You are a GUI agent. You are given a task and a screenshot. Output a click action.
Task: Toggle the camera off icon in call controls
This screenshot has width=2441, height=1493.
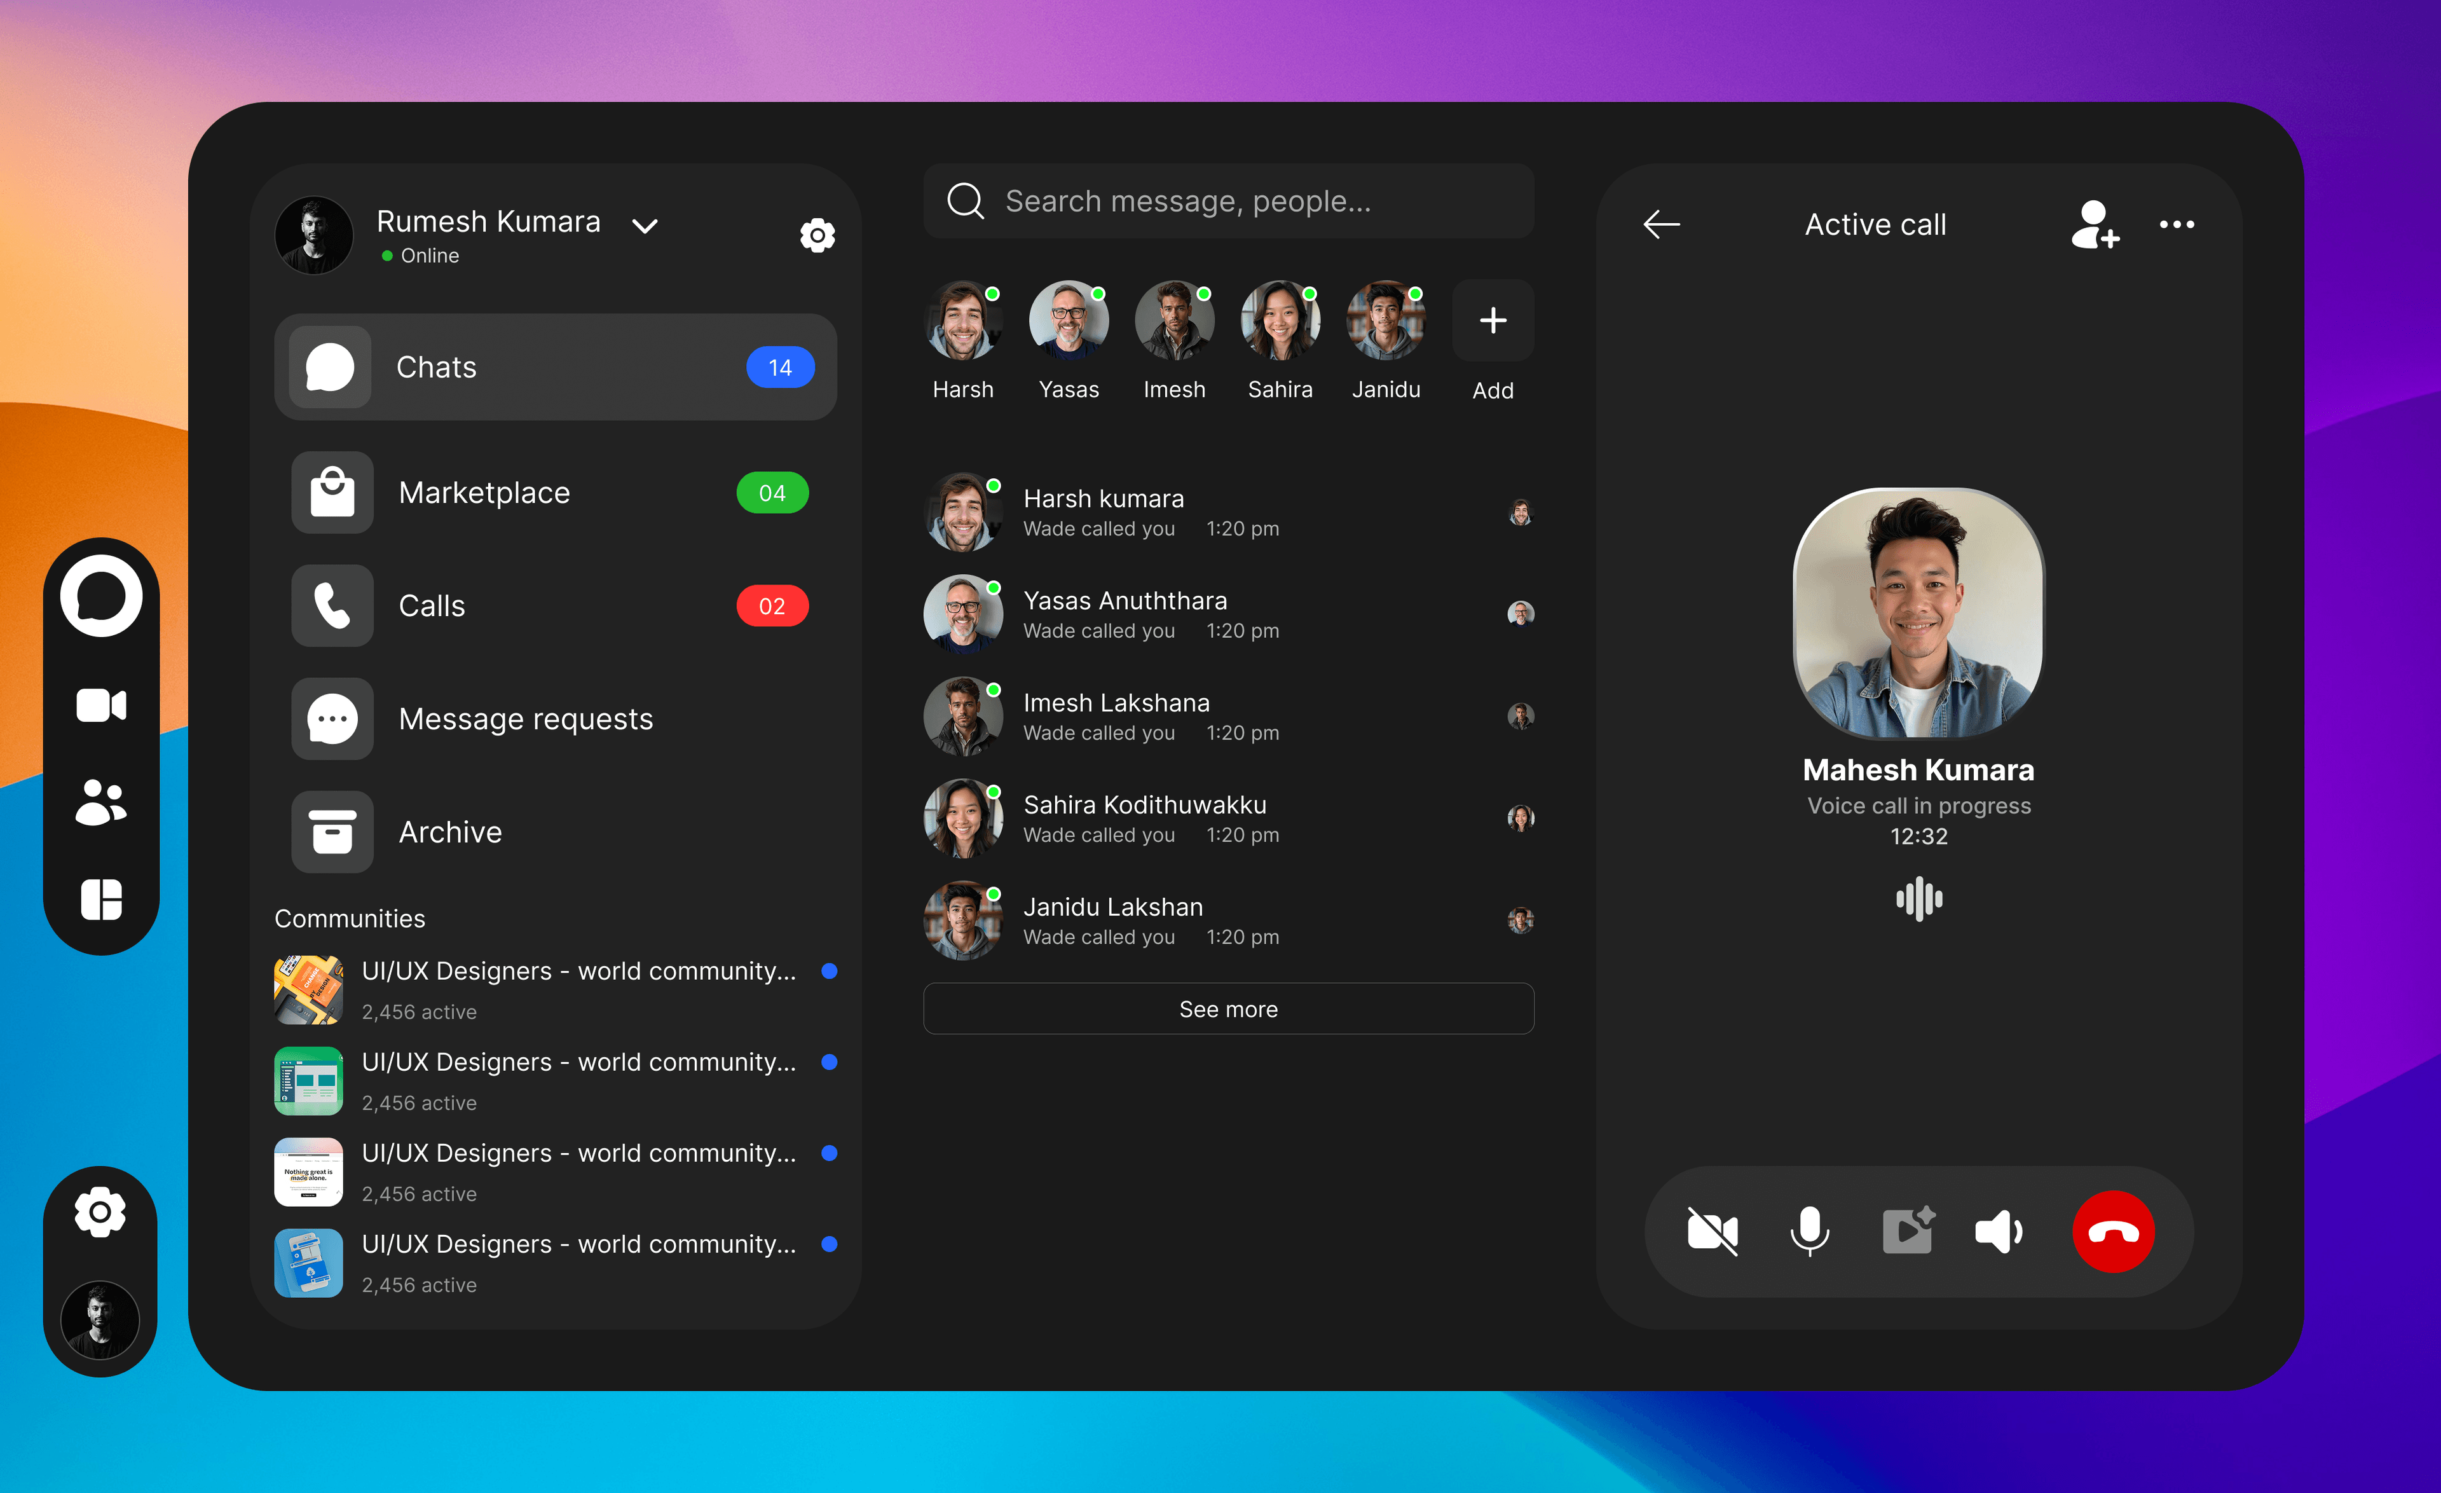[1713, 1232]
